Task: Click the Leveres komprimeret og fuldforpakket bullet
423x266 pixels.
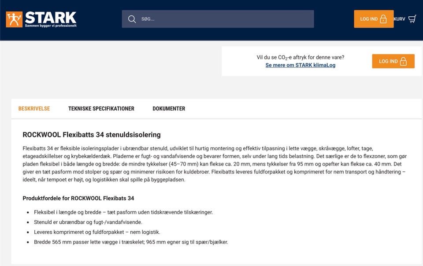Action: coord(97,232)
